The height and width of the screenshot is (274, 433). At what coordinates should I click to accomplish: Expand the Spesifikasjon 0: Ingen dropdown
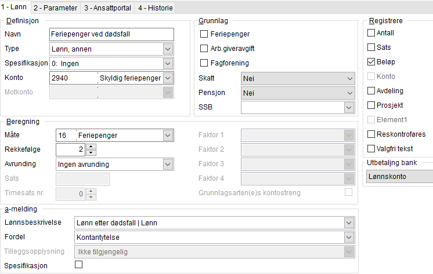coord(168,64)
